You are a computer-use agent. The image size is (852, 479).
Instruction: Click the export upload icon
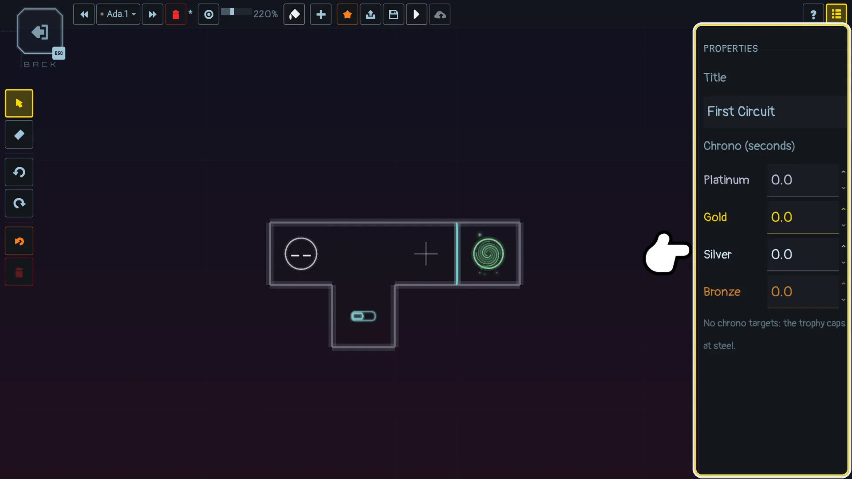pos(371,14)
